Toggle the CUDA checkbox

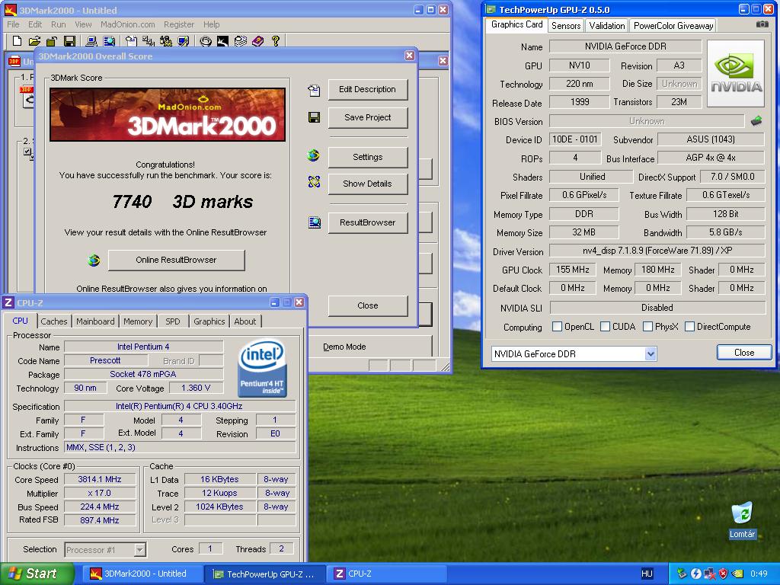605,326
